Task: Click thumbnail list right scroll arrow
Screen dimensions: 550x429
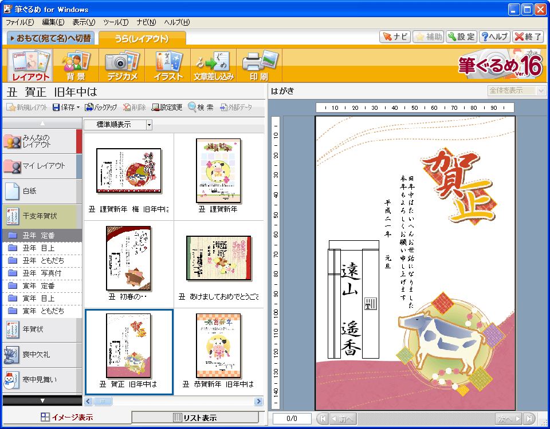Action: pyautogui.click(x=258, y=402)
